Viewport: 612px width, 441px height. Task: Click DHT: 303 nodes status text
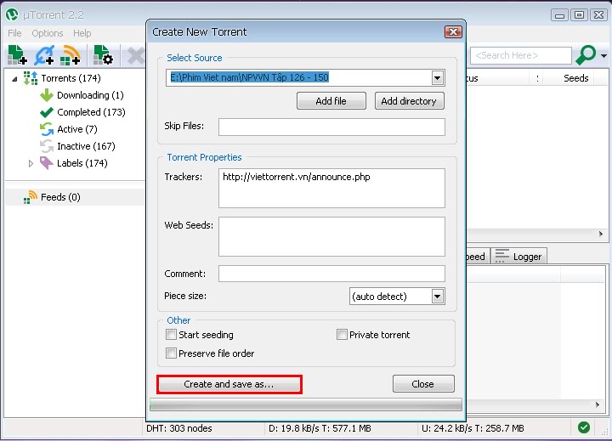pyautogui.click(x=179, y=428)
